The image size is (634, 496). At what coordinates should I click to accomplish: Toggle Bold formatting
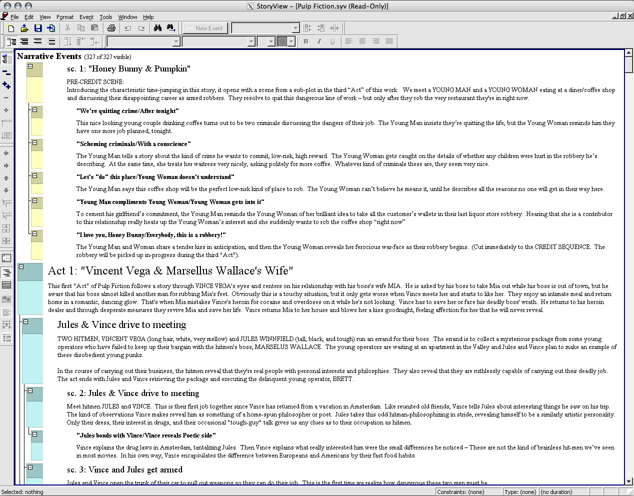305,41
